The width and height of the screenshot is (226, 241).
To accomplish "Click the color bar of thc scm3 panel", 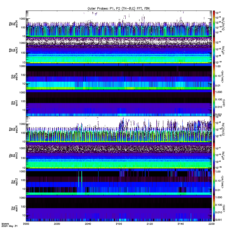I will click(214, 155).
